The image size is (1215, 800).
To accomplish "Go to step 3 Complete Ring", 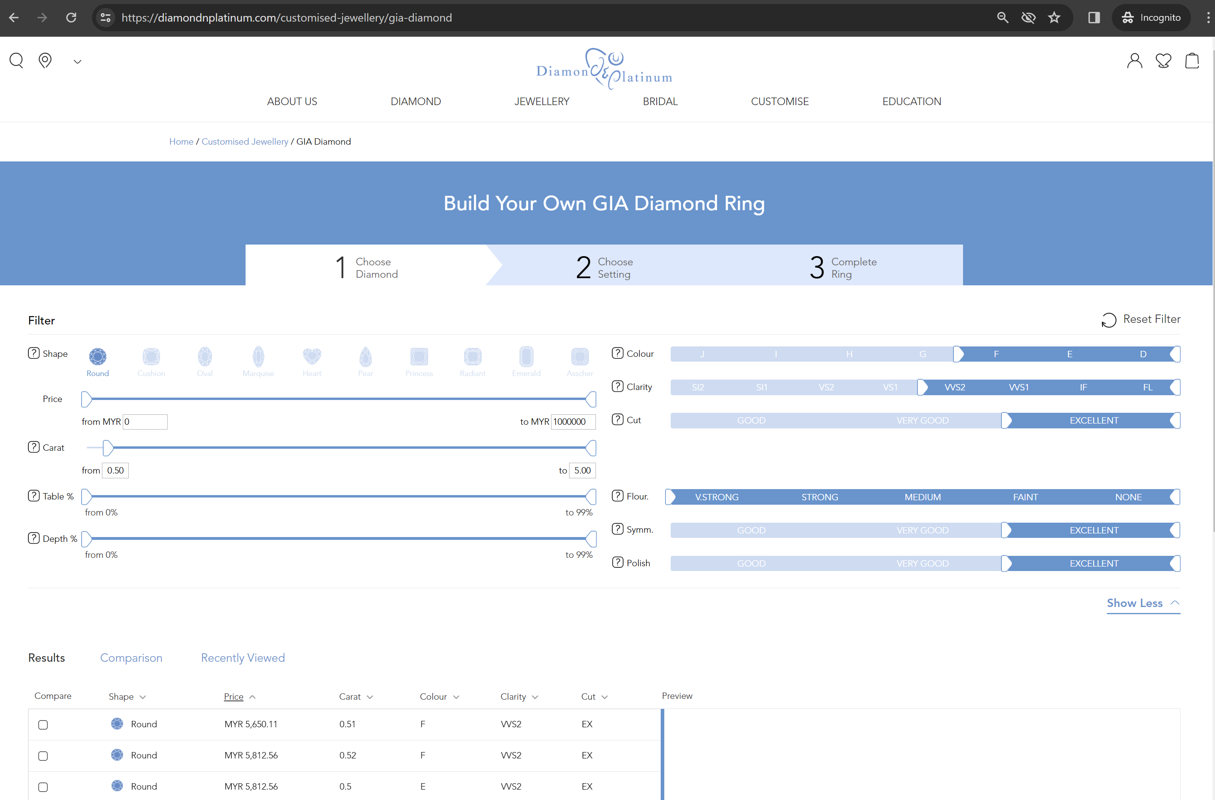I will click(x=843, y=267).
